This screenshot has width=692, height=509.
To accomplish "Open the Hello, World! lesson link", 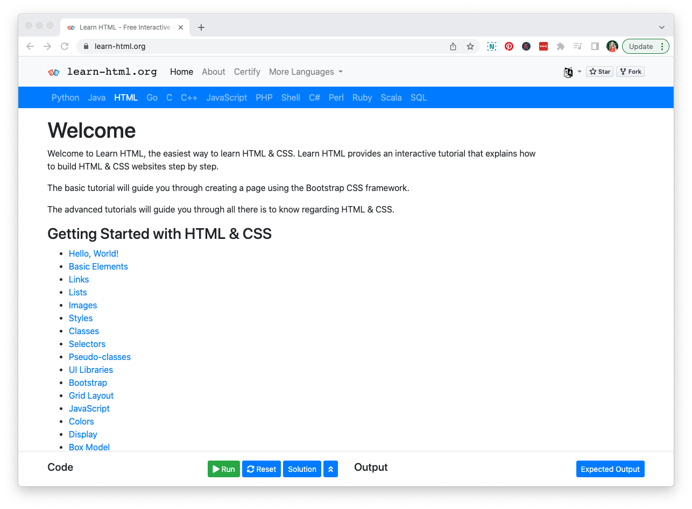I will click(x=94, y=253).
